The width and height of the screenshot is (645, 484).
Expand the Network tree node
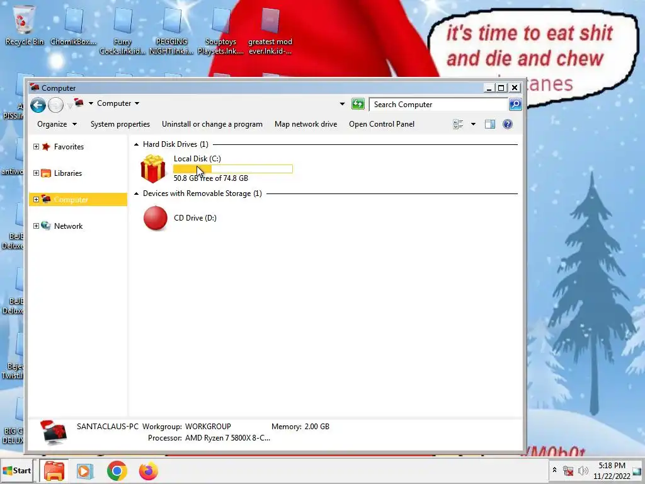36,226
